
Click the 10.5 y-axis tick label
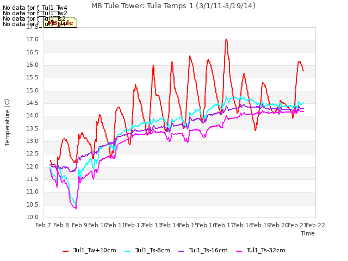point(33,205)
